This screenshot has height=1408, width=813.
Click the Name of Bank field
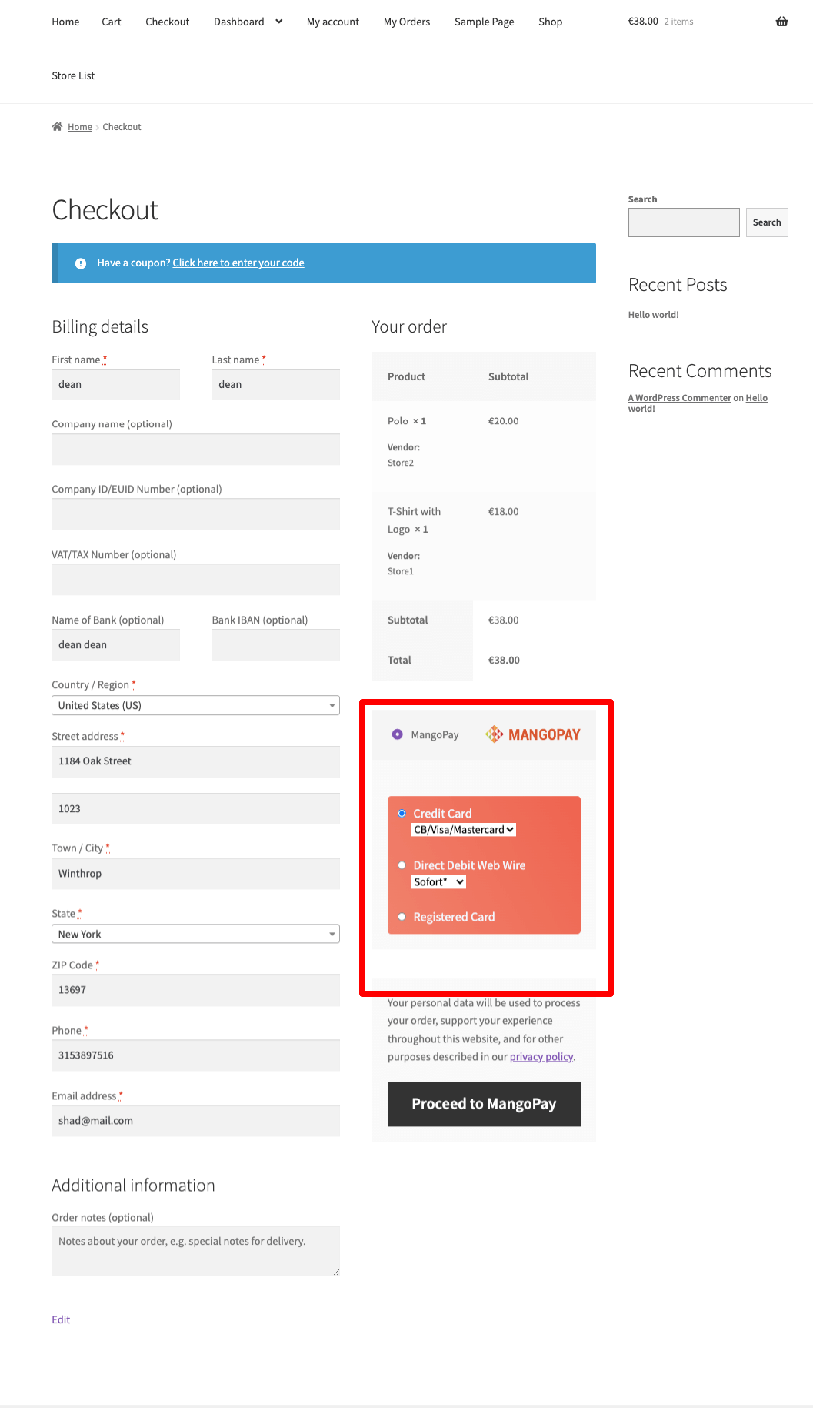pos(115,645)
